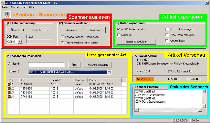
Task: Uncheck 'an Webshop senden' checkbox
Action: click(x=118, y=29)
